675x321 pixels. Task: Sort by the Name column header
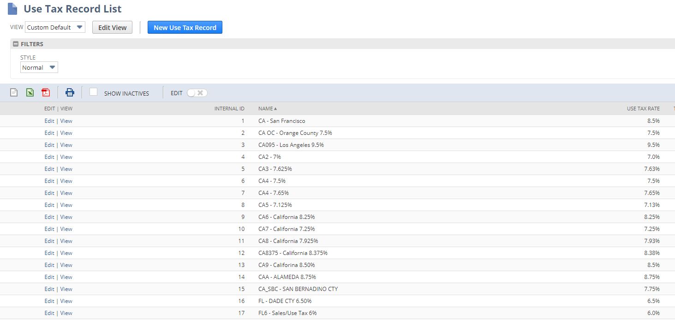click(266, 109)
